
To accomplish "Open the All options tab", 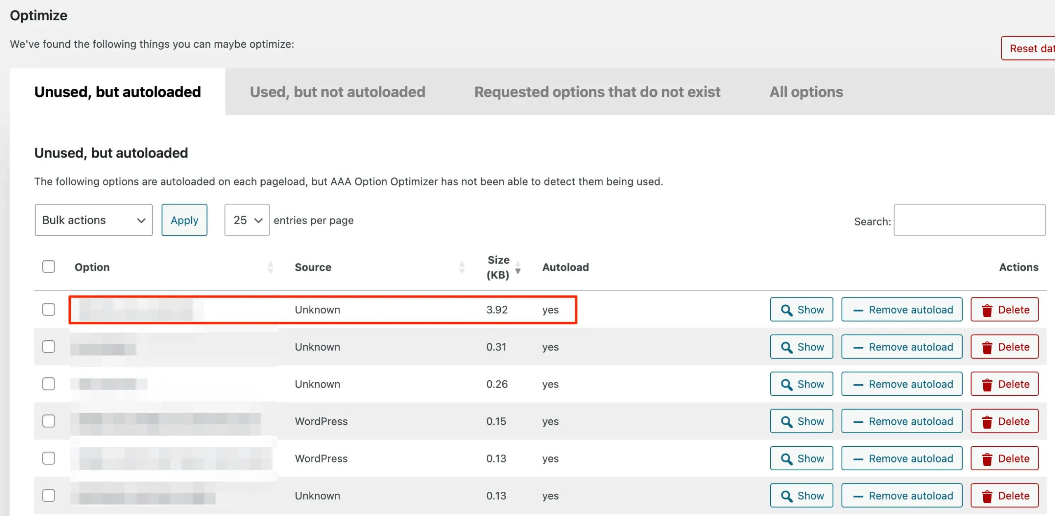I will click(806, 92).
